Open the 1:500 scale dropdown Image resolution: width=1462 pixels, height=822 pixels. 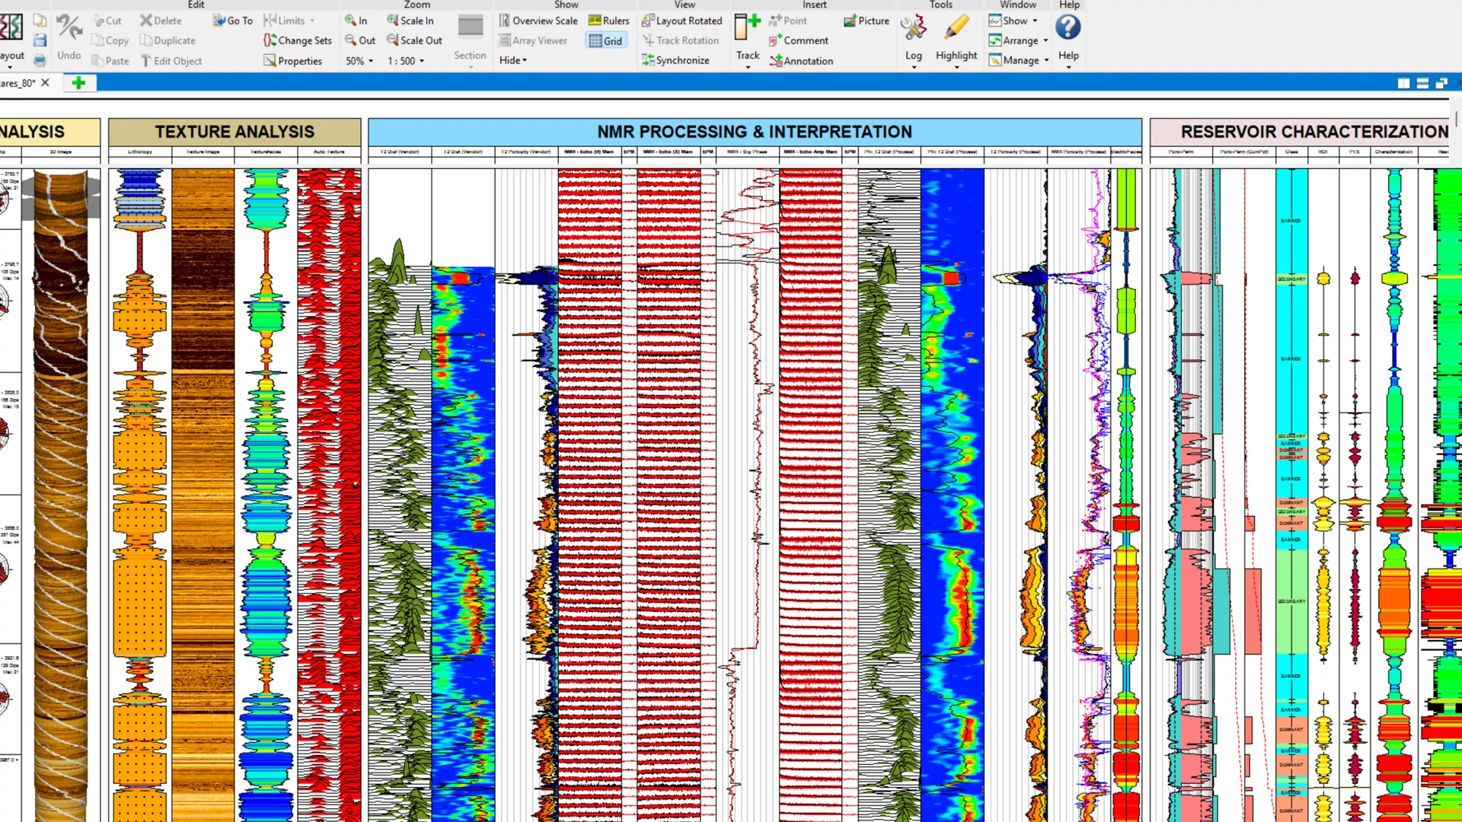(x=406, y=61)
